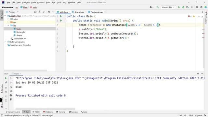Image resolution: width=208 pixels, height=117 pixels.
Task: Clear all console output trash icon
Action: tap(11, 99)
